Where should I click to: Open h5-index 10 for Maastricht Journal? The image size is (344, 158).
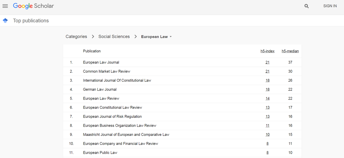tap(267, 135)
